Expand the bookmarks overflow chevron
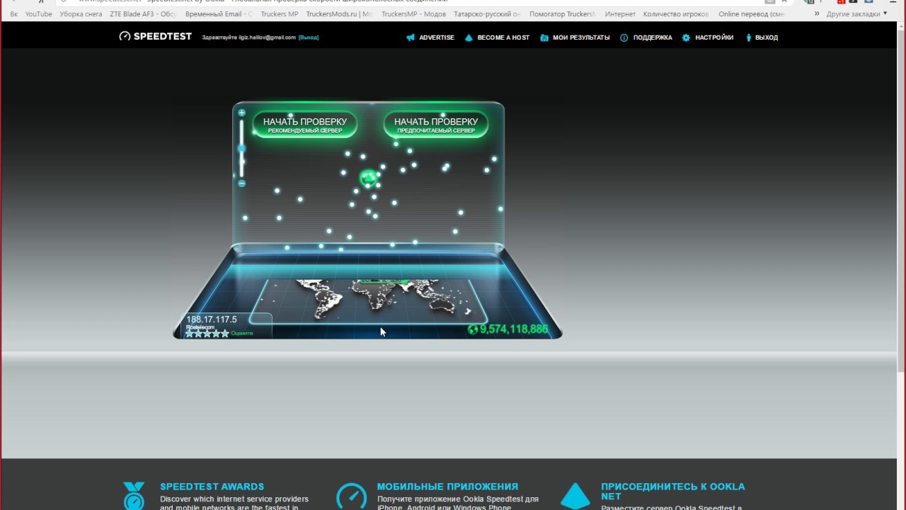This screenshot has height=510, width=906. click(x=818, y=14)
